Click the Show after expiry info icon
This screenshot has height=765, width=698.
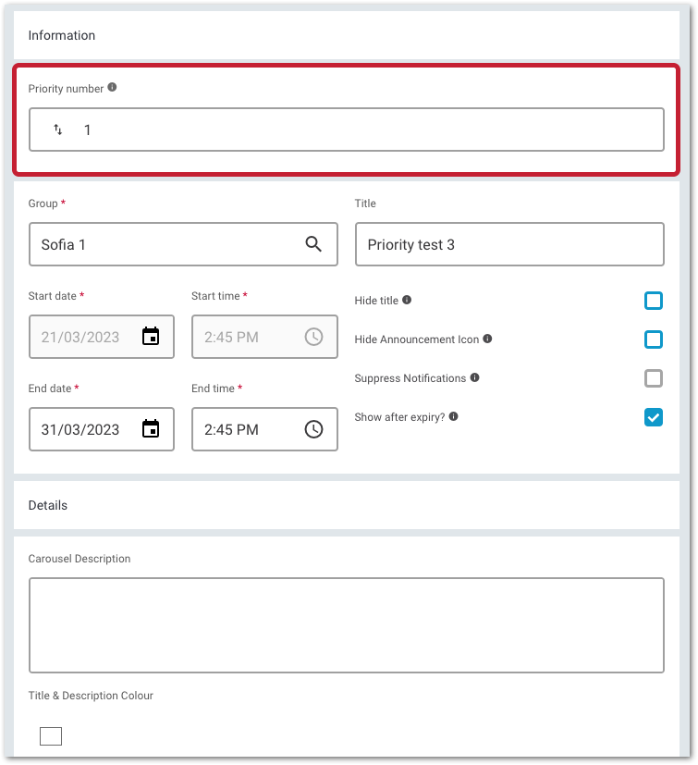click(x=454, y=416)
